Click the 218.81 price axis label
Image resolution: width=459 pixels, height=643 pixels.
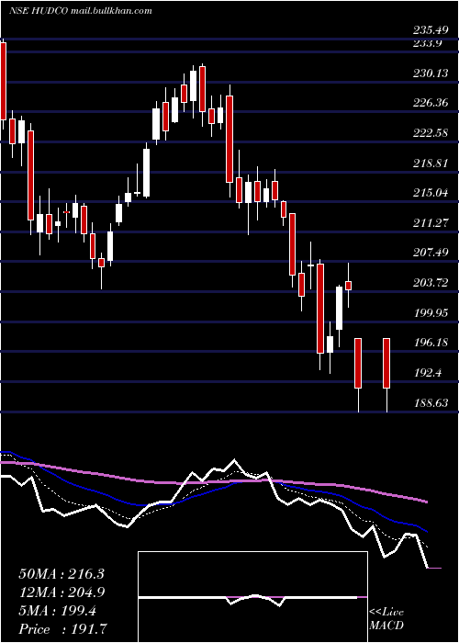431,164
